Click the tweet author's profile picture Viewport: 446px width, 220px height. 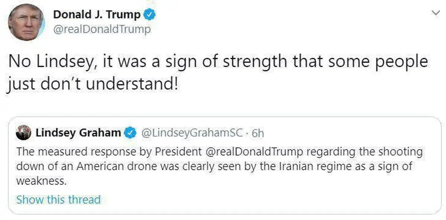click(x=26, y=22)
